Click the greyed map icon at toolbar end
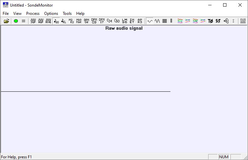 (243, 21)
